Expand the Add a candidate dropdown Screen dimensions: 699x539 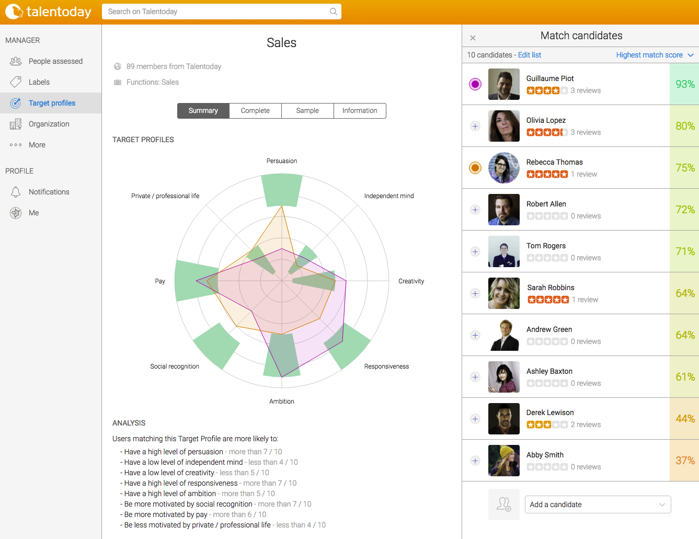point(598,504)
